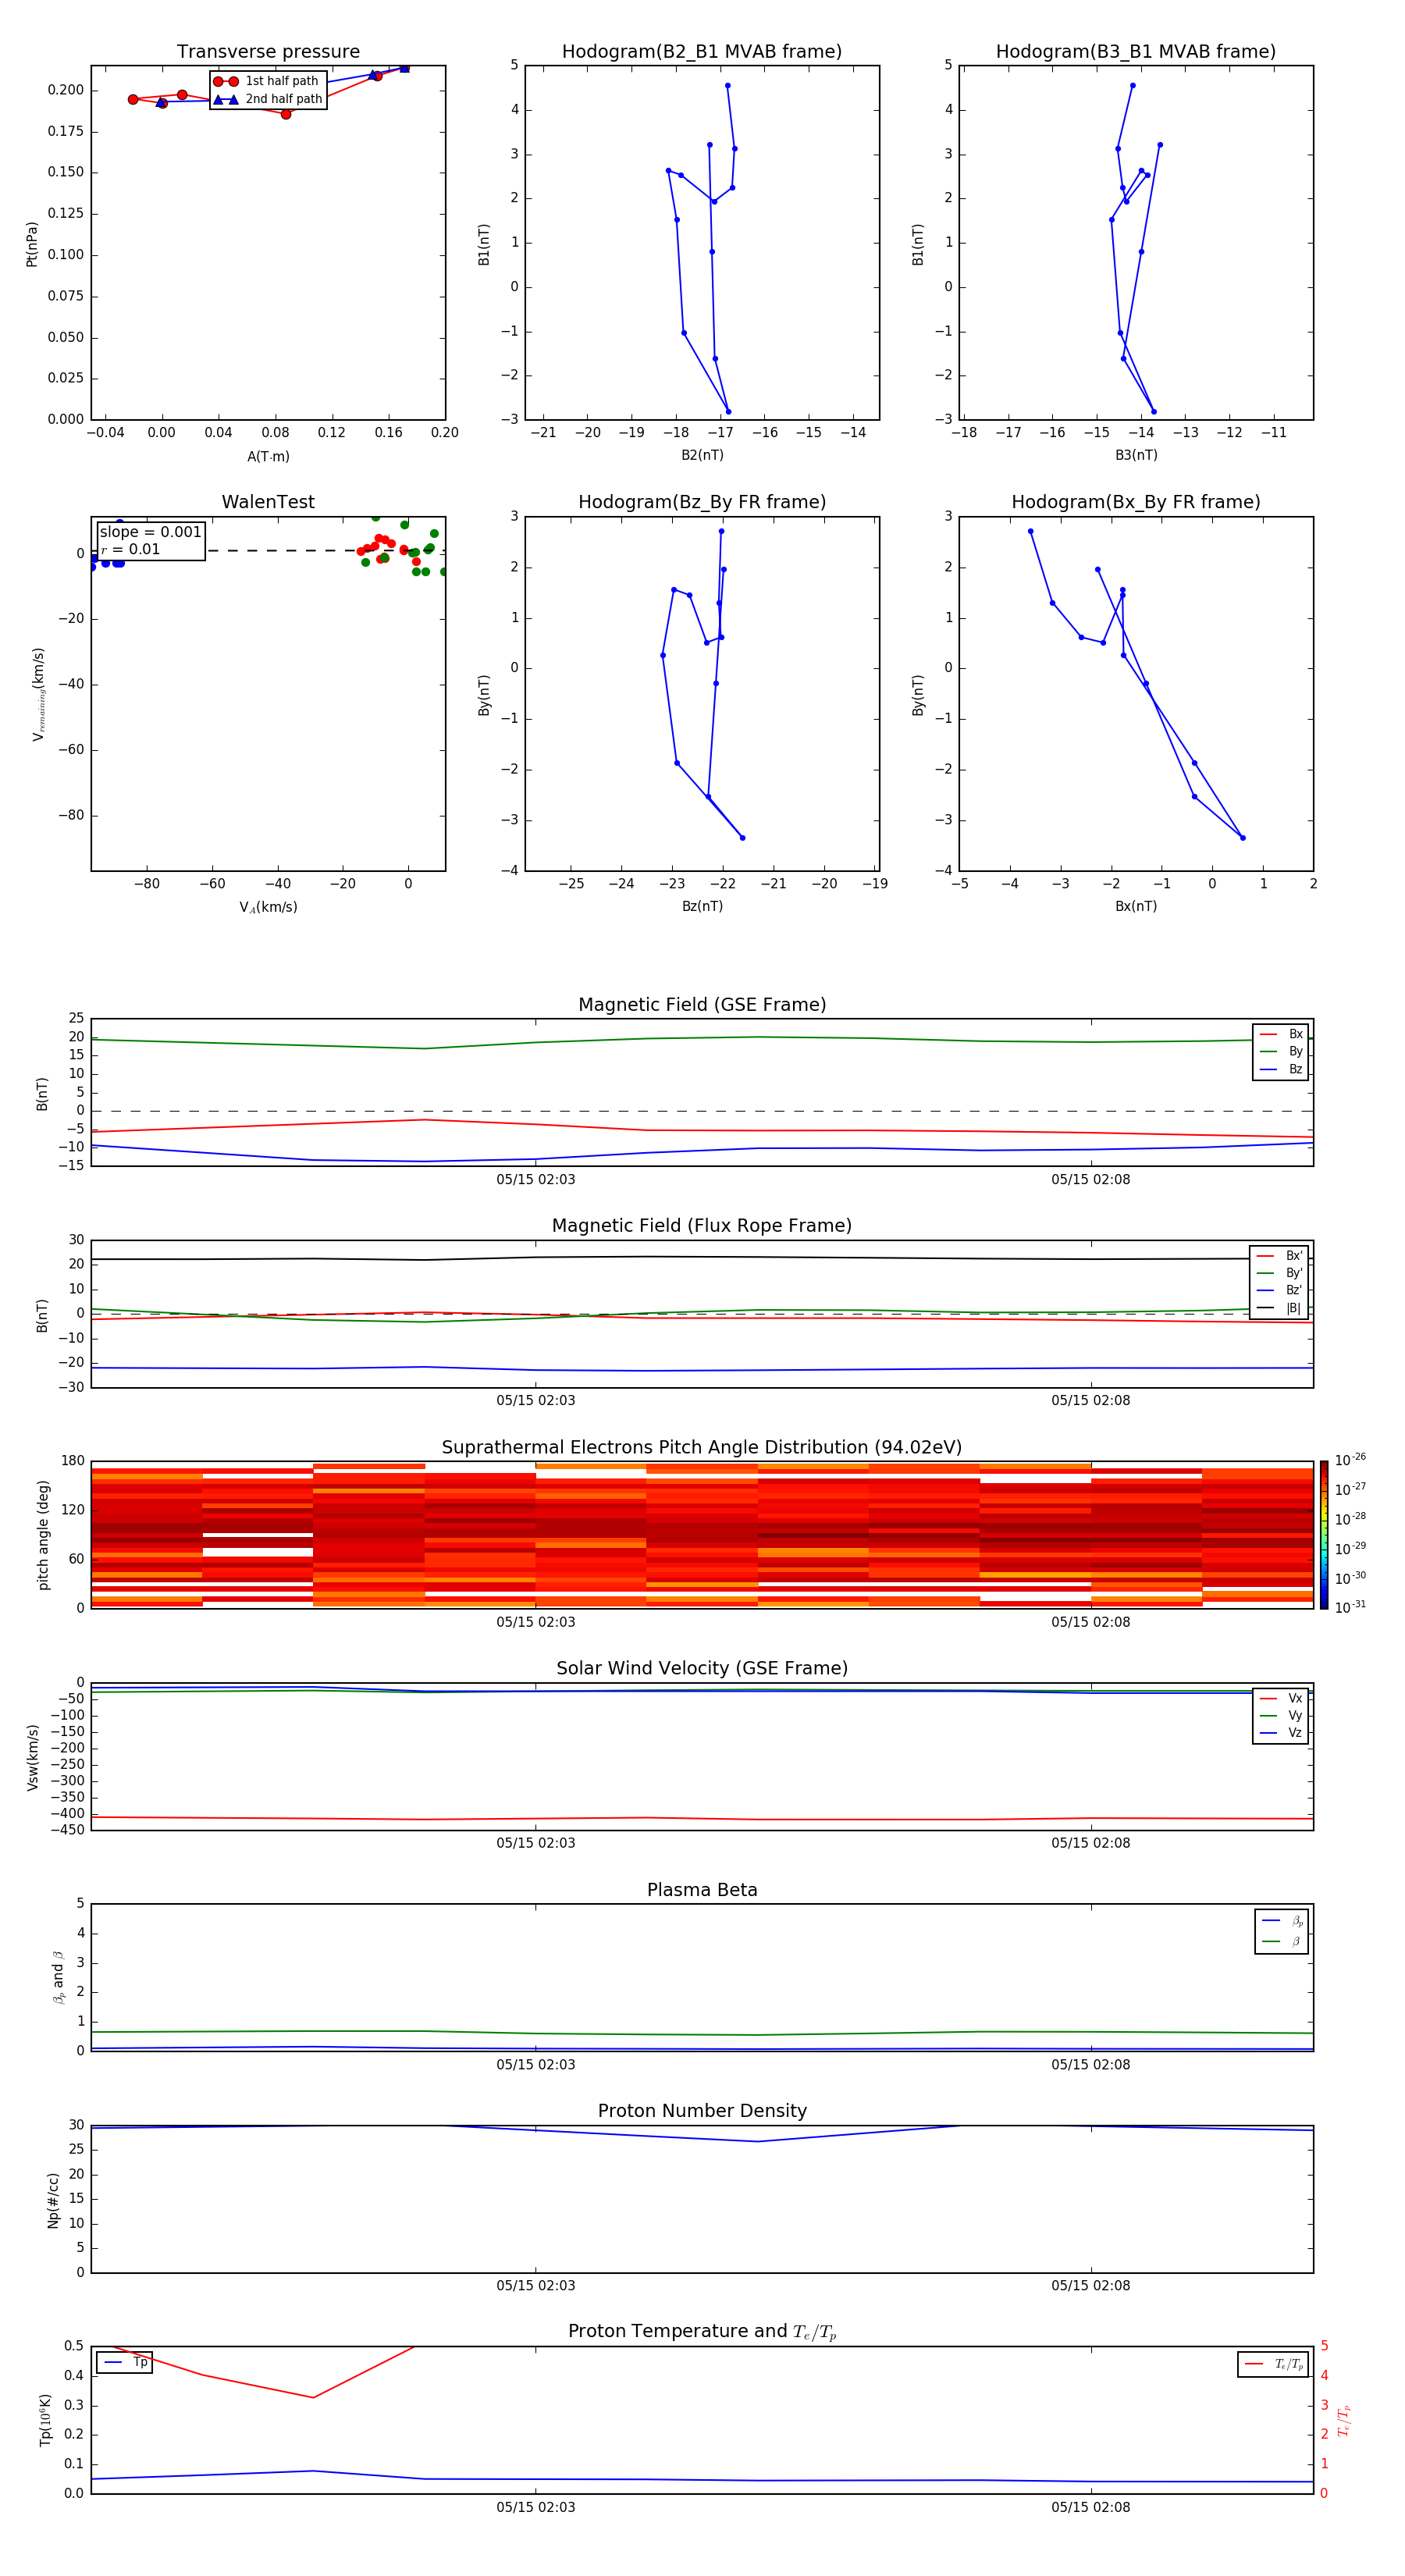Select the "Hodogram(B3_B1 MVAB frame)" title
Screen dimensions: 1405x2576
[1136, 52]
